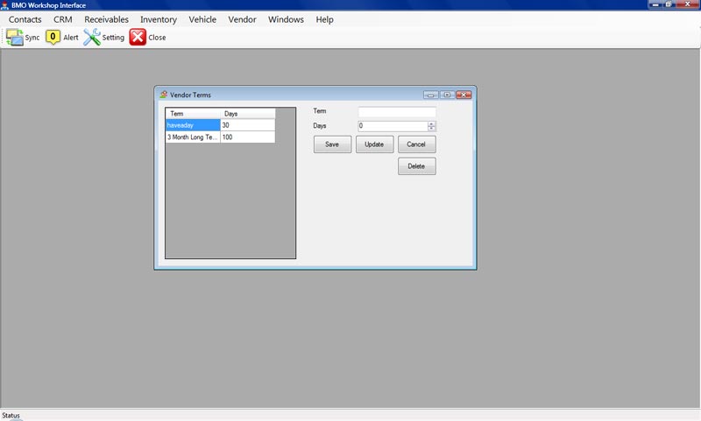Click the Term column header
This screenshot has width=701, height=421.
(x=193, y=114)
